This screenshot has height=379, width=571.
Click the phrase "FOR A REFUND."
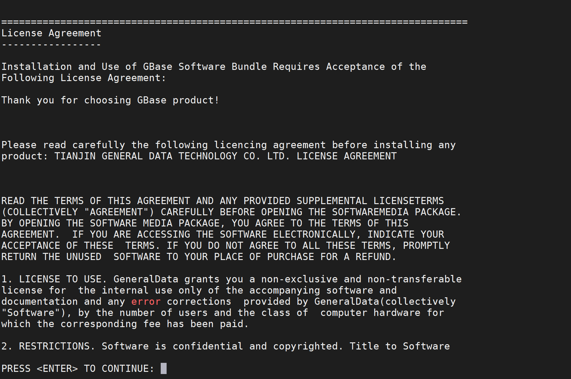point(358,257)
